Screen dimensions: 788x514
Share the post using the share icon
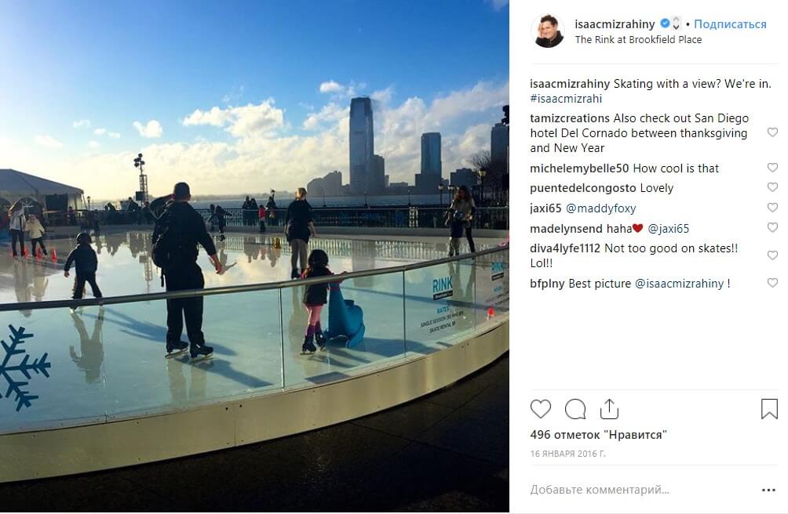[609, 409]
